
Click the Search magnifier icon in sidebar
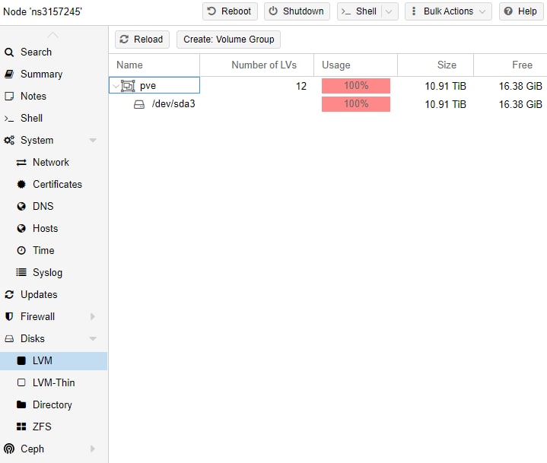(9, 52)
